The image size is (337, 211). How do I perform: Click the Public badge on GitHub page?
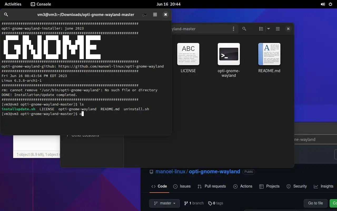click(x=249, y=172)
